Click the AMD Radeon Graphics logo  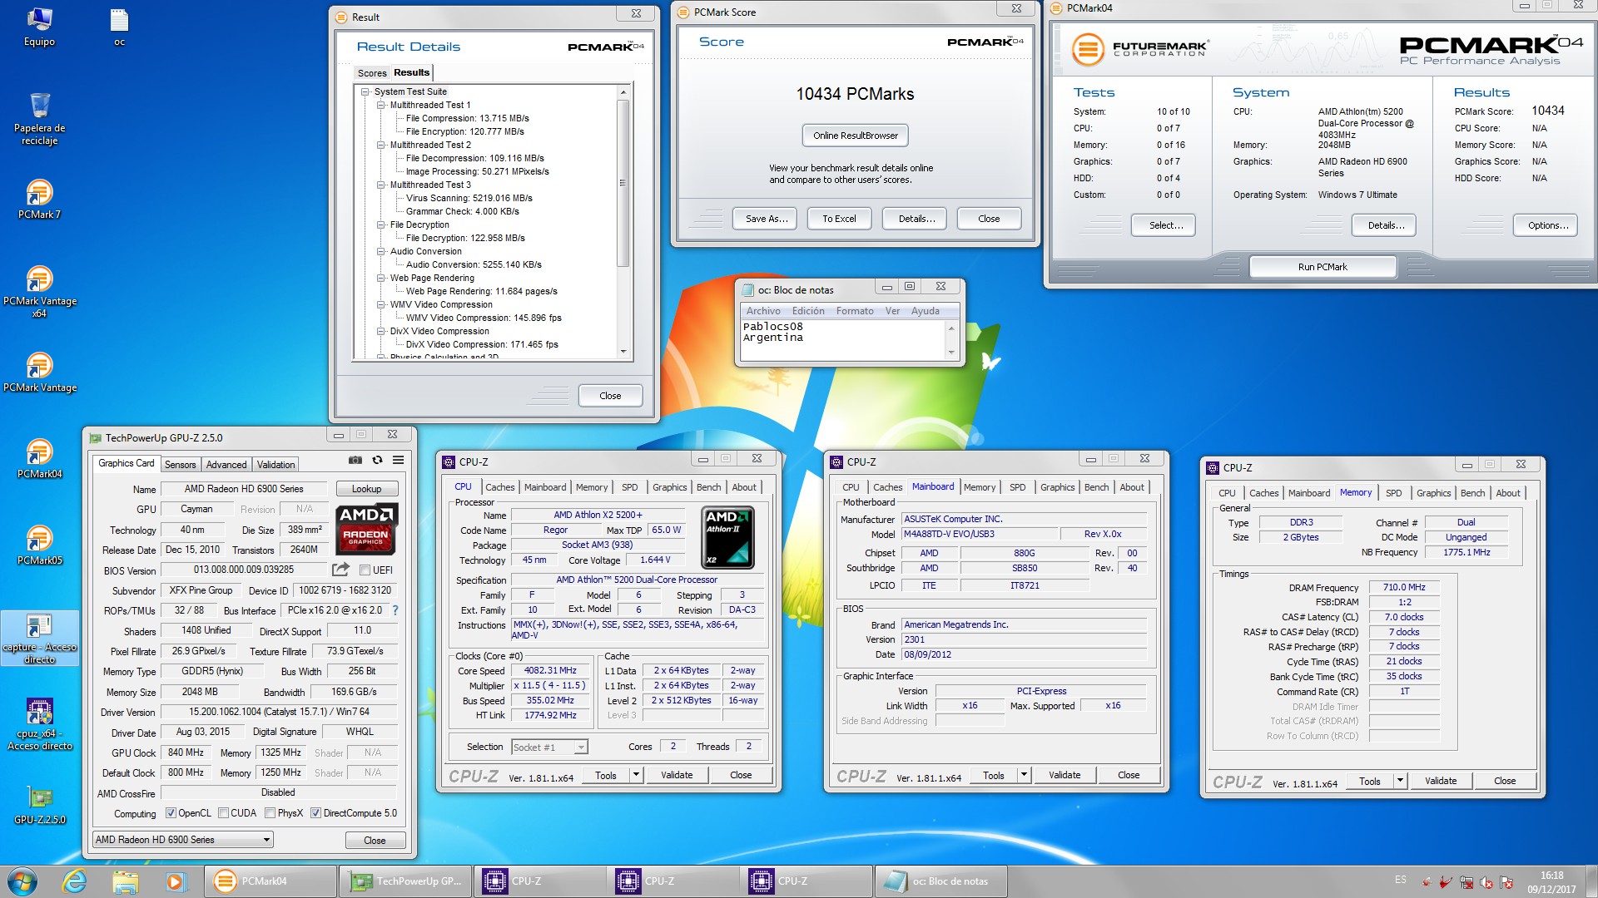click(x=366, y=528)
